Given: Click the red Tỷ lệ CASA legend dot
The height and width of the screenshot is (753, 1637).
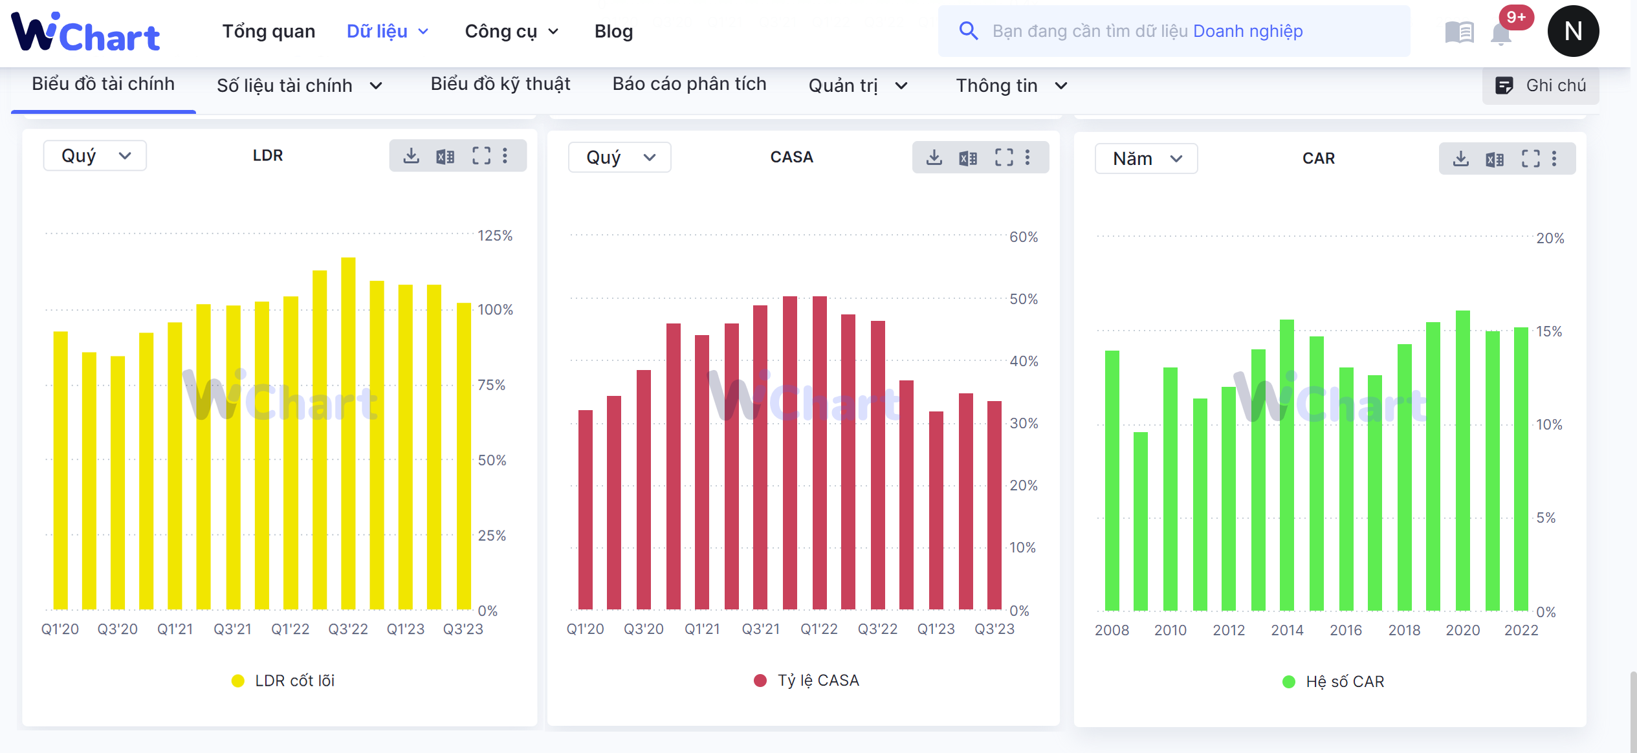Looking at the screenshot, I should coord(760,681).
